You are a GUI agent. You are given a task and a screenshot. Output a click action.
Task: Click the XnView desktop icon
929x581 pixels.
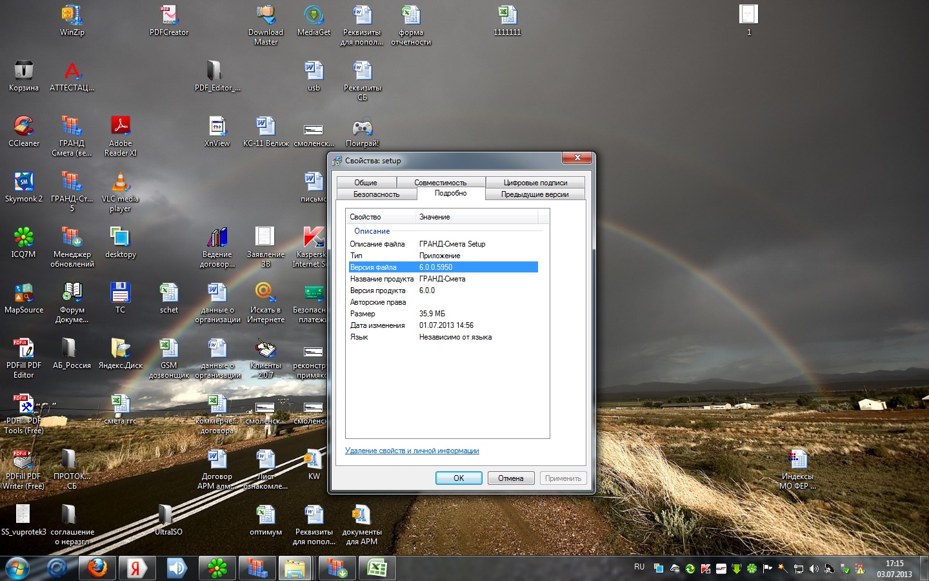[217, 131]
